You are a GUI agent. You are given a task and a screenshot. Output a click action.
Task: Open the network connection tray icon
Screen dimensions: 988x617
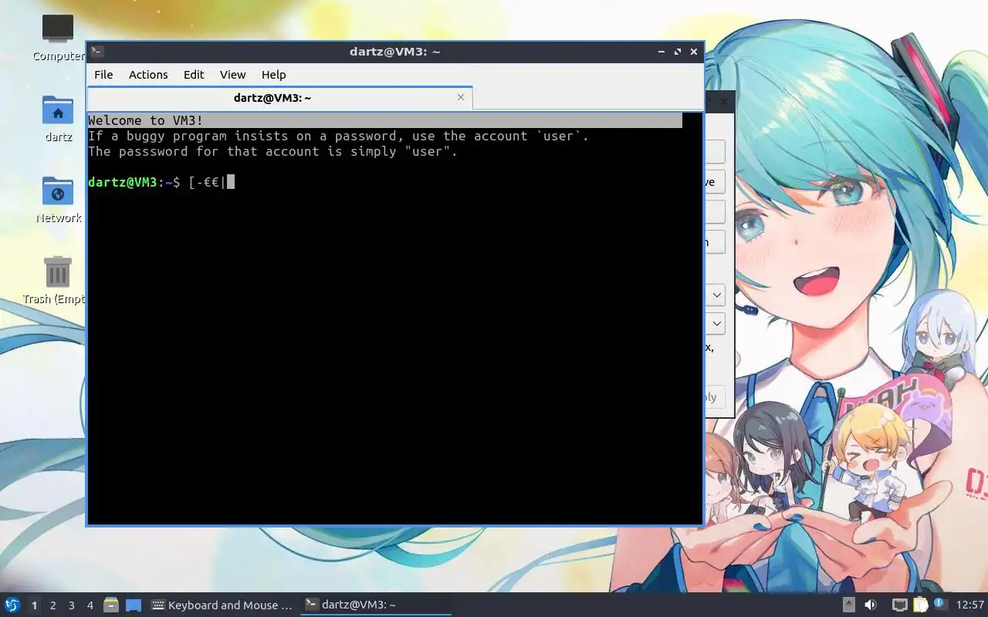(x=899, y=605)
